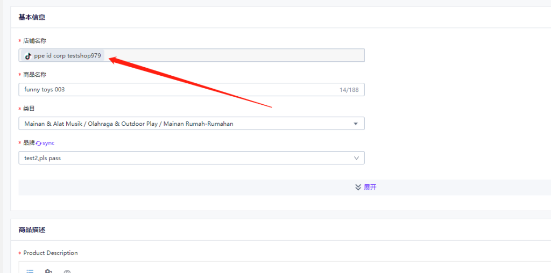The image size is (551, 273).
Task: Click the 14/188 character counter
Action: pos(349,90)
